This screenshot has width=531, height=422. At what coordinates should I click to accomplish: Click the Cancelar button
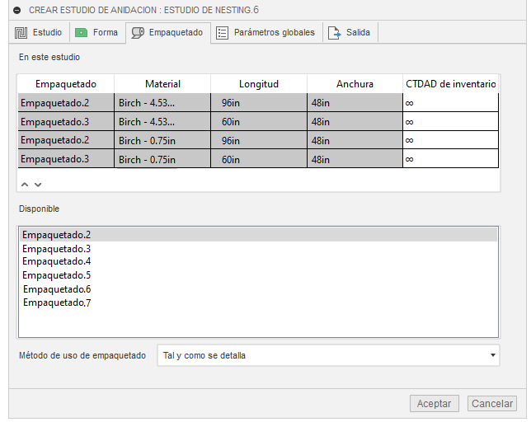[492, 404]
